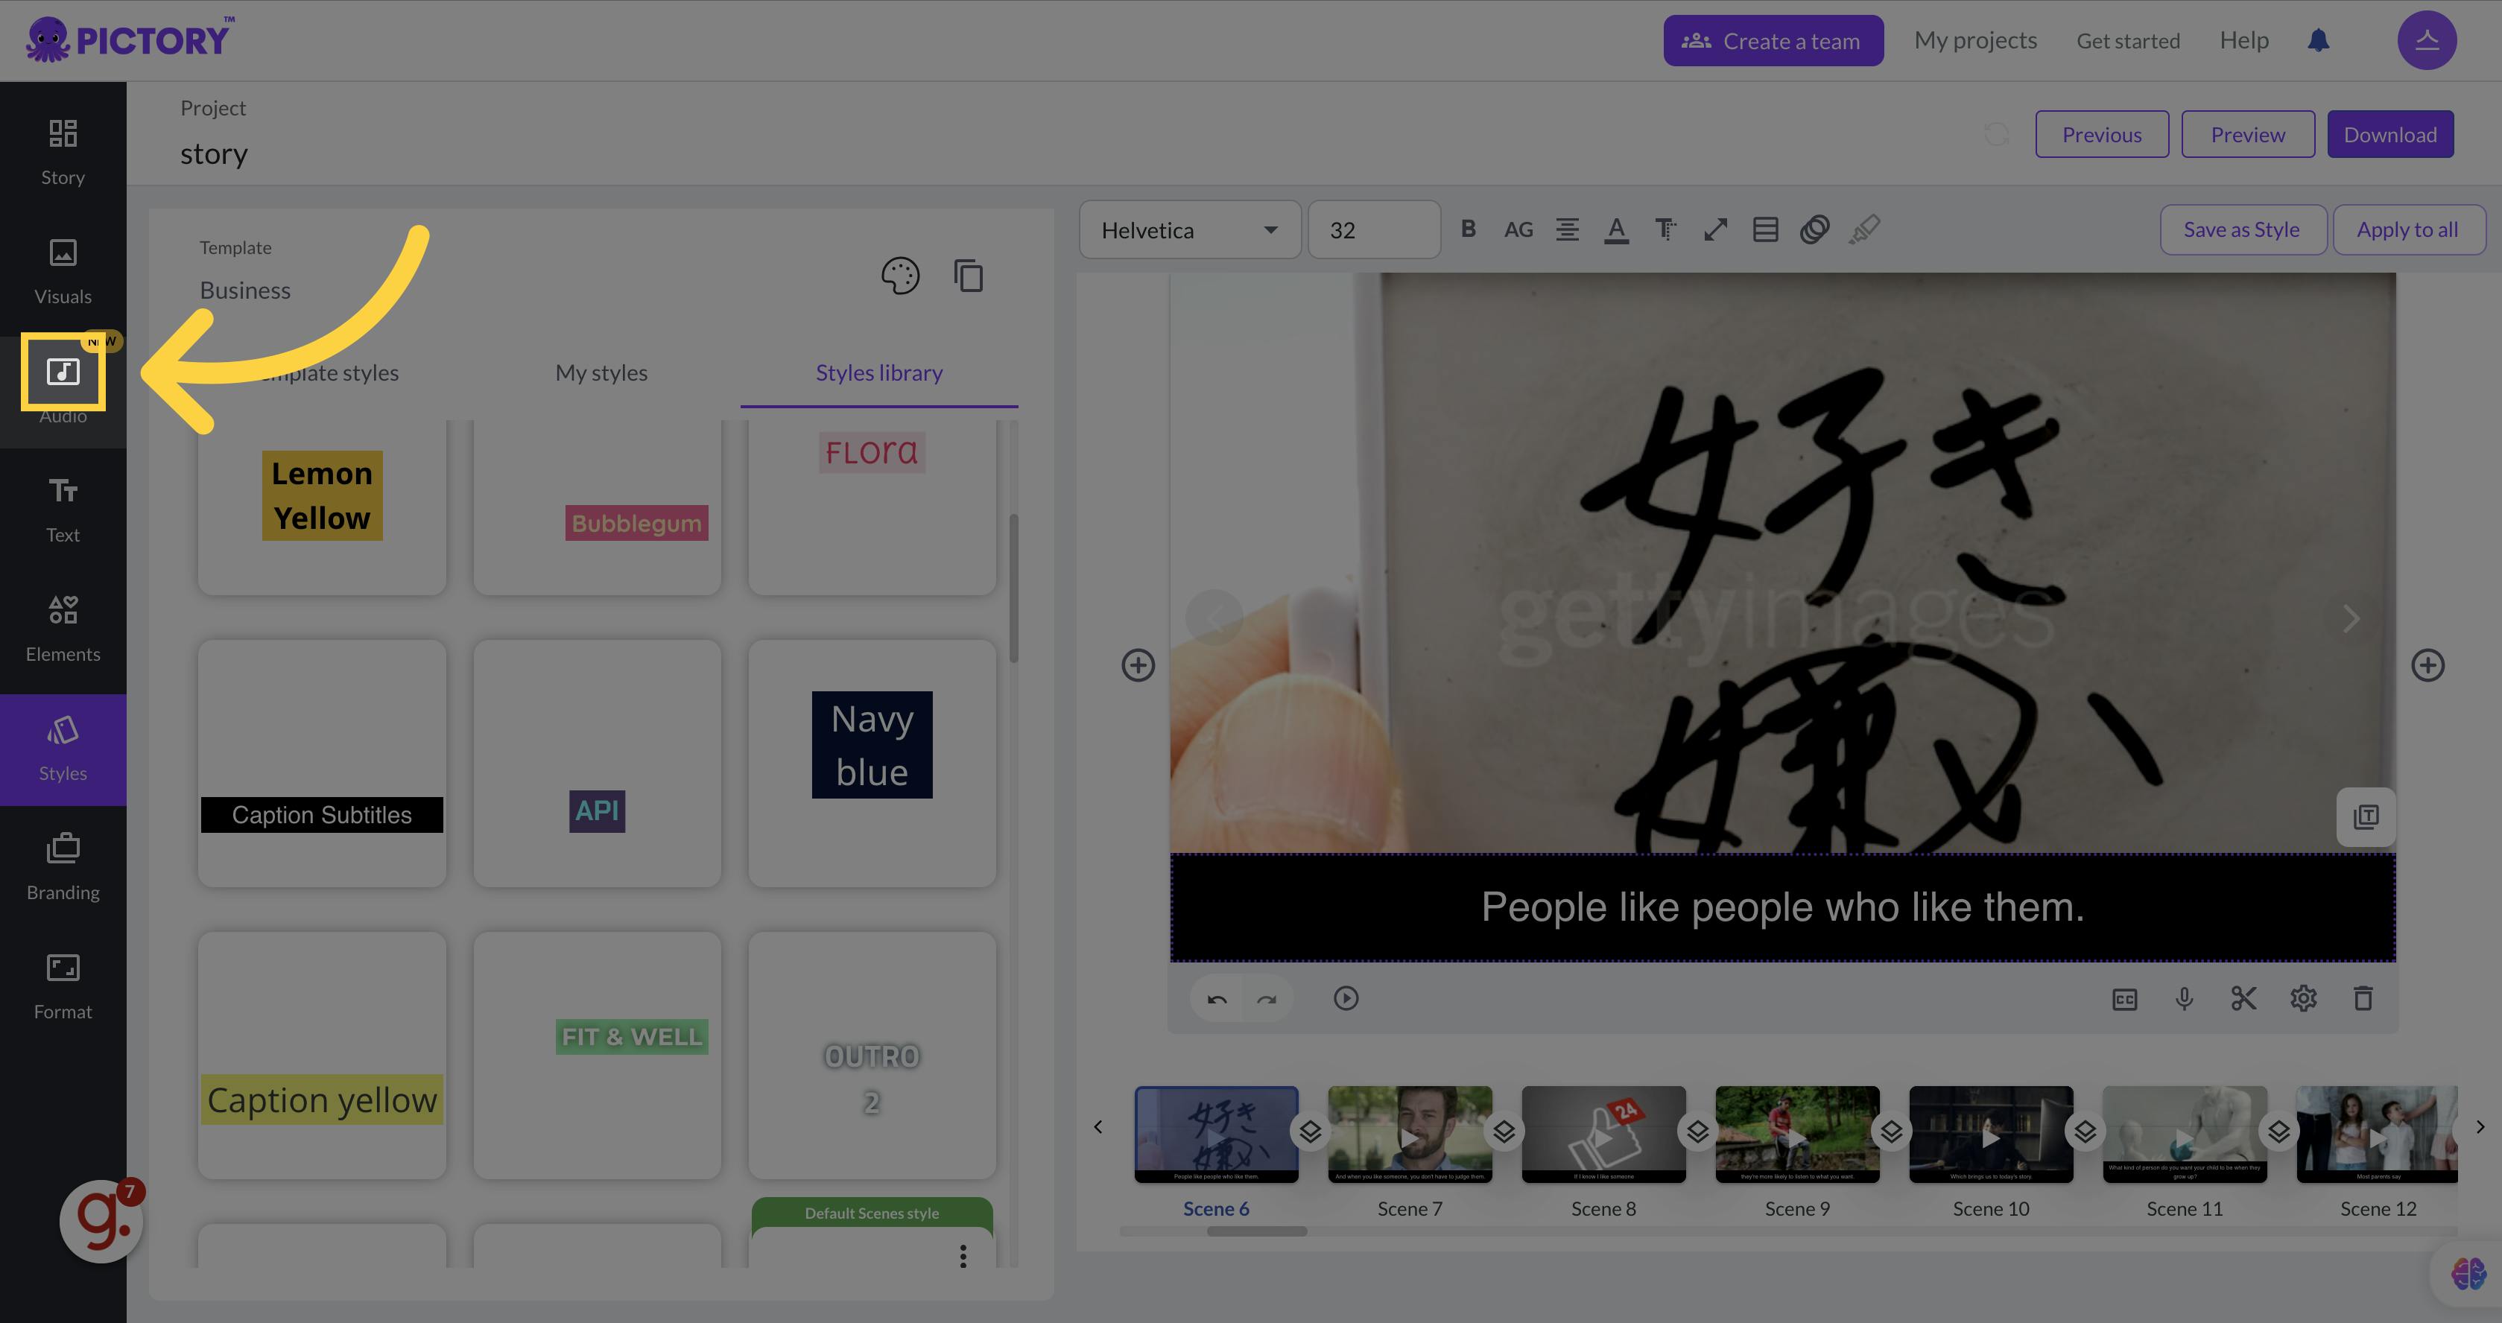Change text case with AG icon
Viewport: 2502px width, 1323px height.
[1518, 230]
